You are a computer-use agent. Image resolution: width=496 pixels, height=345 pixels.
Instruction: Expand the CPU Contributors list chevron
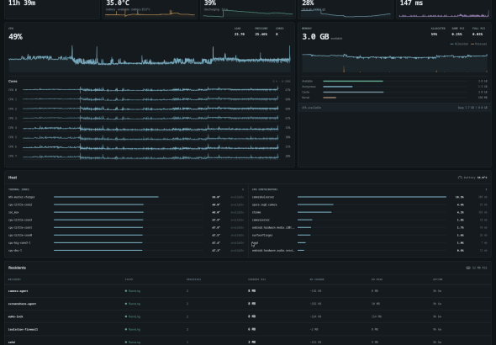(x=486, y=189)
